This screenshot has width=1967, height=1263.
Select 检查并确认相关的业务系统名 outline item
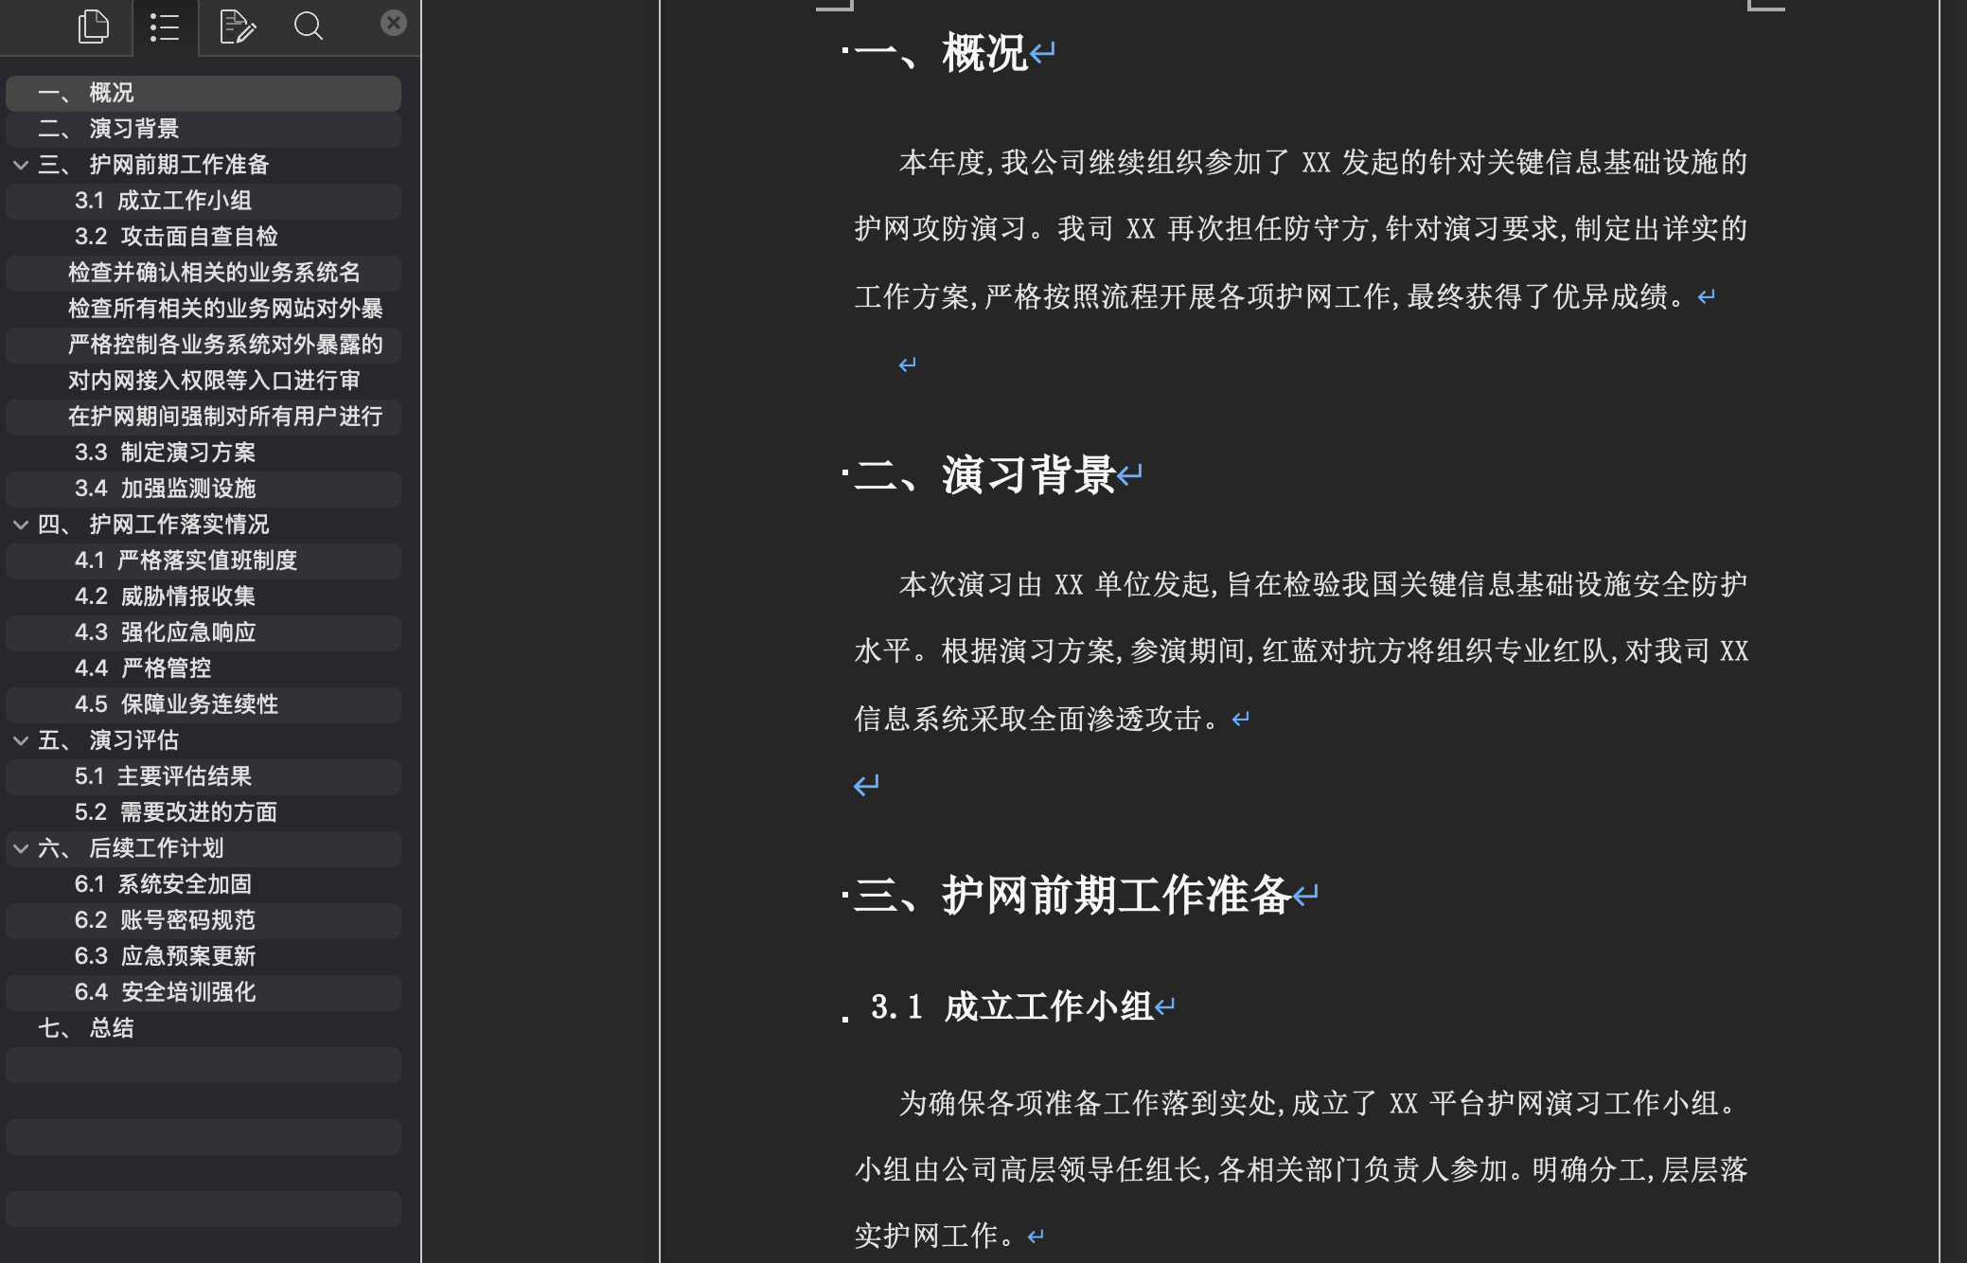(x=214, y=273)
